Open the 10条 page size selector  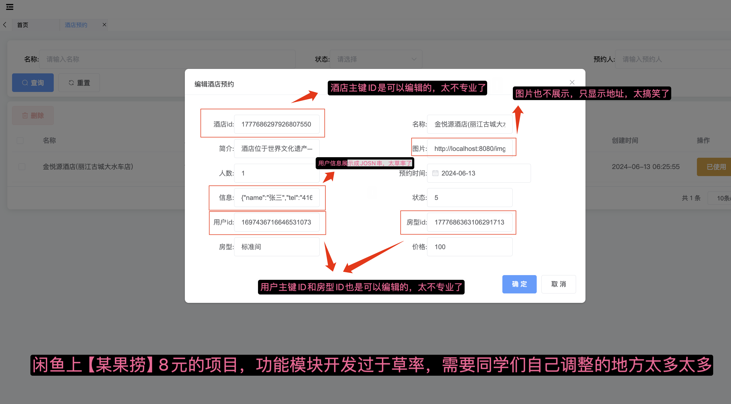coord(722,198)
